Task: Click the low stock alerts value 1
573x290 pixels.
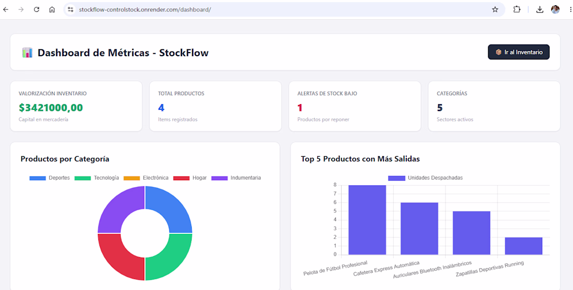Action: point(300,108)
